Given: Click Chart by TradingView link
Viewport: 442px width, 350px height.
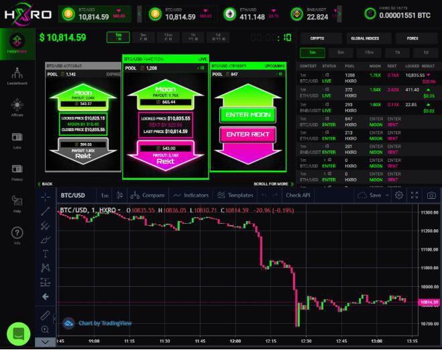Looking at the screenshot, I should click(x=105, y=323).
